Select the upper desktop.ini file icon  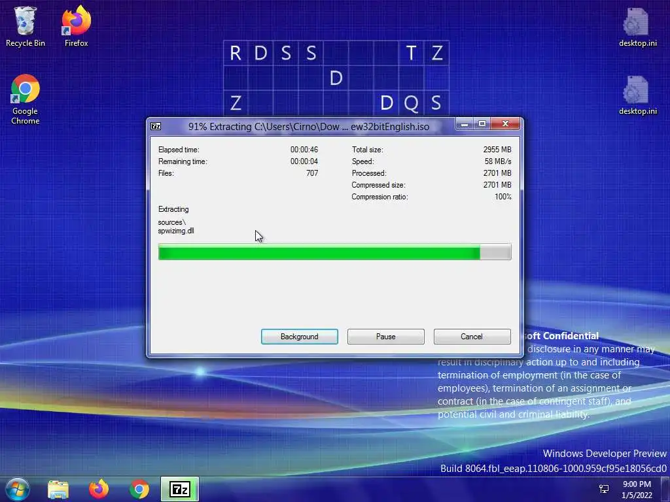tap(637, 26)
